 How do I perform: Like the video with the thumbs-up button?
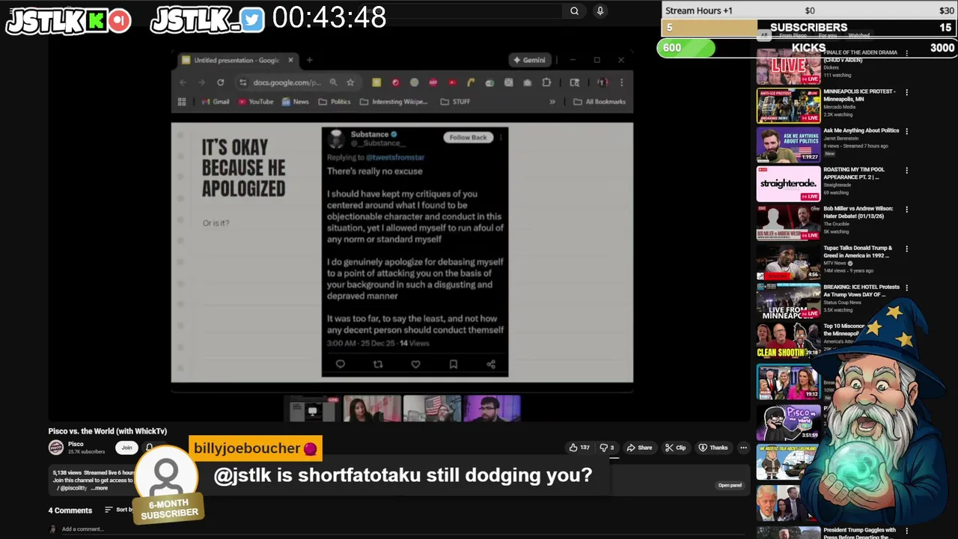[x=579, y=448]
